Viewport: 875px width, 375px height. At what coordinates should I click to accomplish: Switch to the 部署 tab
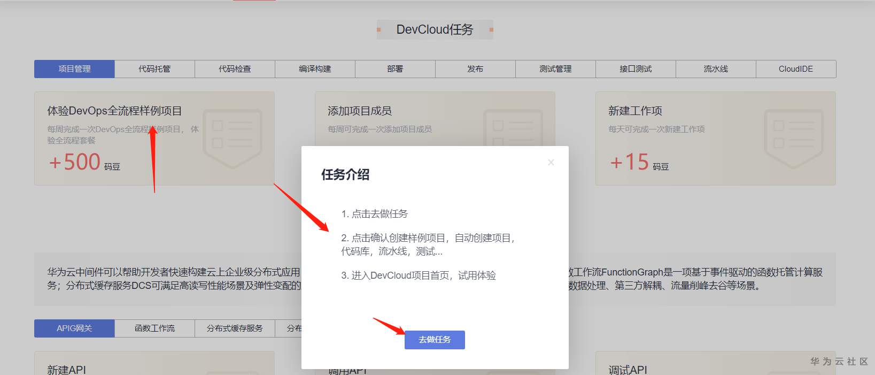click(x=395, y=69)
